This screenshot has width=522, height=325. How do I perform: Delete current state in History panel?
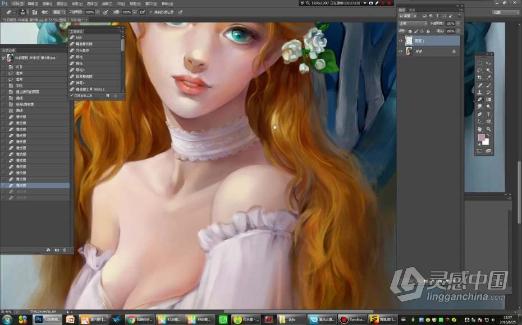[65, 250]
